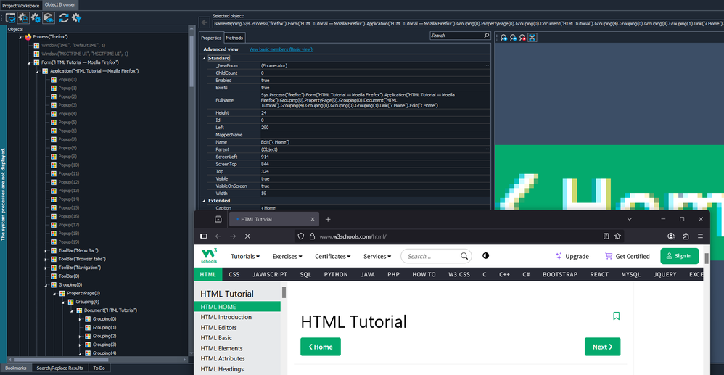Click the HTML Introduction sidebar link
The height and width of the screenshot is (375, 724).
click(226, 317)
